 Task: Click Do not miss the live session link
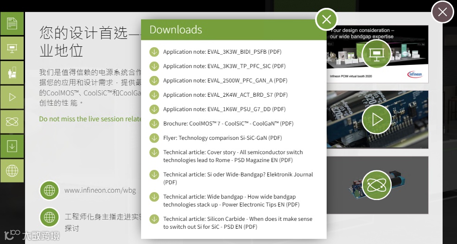coord(90,119)
